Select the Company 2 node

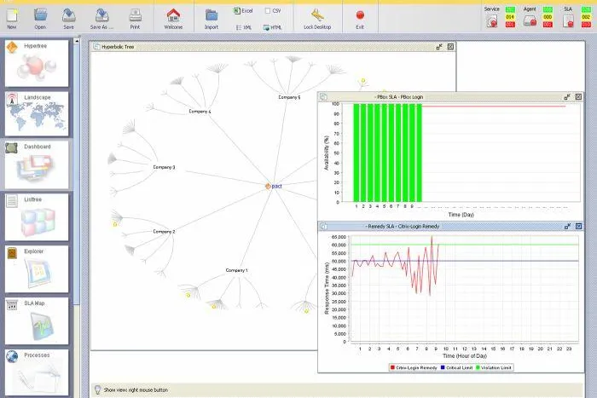164,231
